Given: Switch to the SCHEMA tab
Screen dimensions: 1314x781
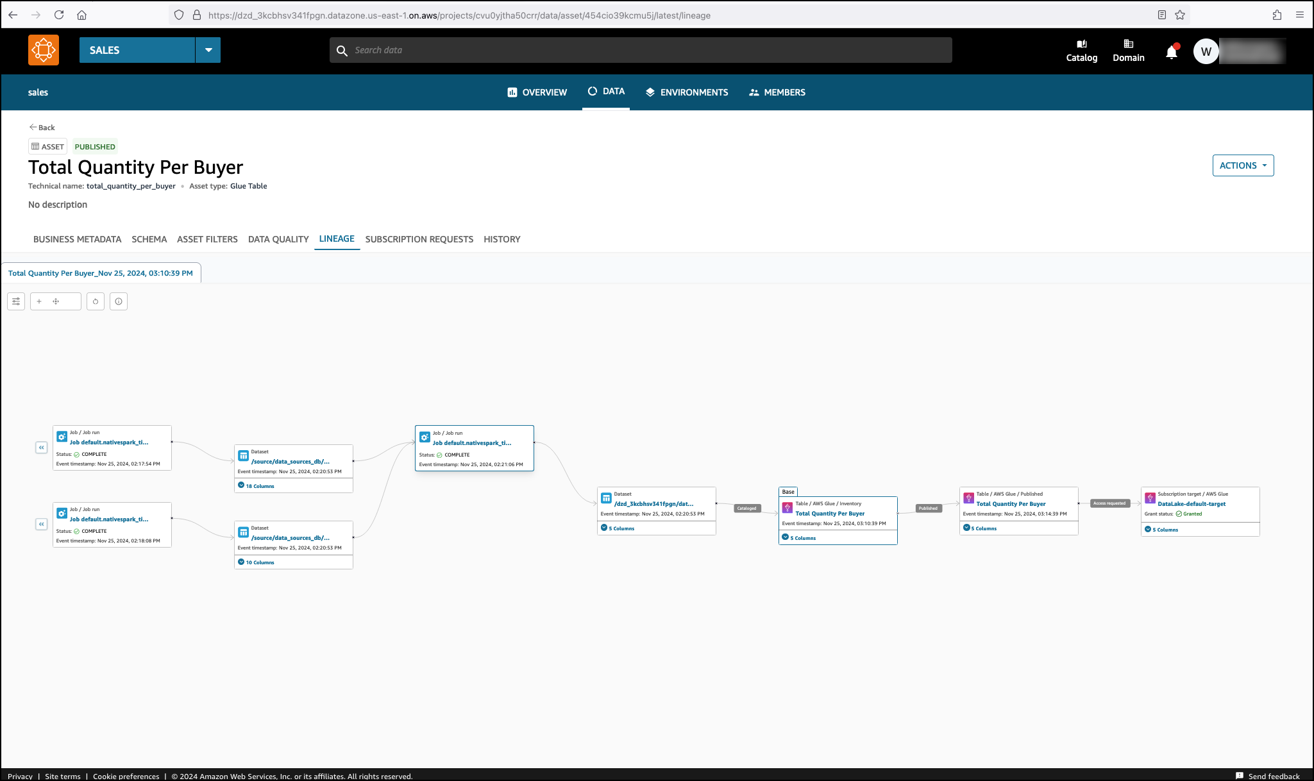Looking at the screenshot, I should (x=149, y=239).
